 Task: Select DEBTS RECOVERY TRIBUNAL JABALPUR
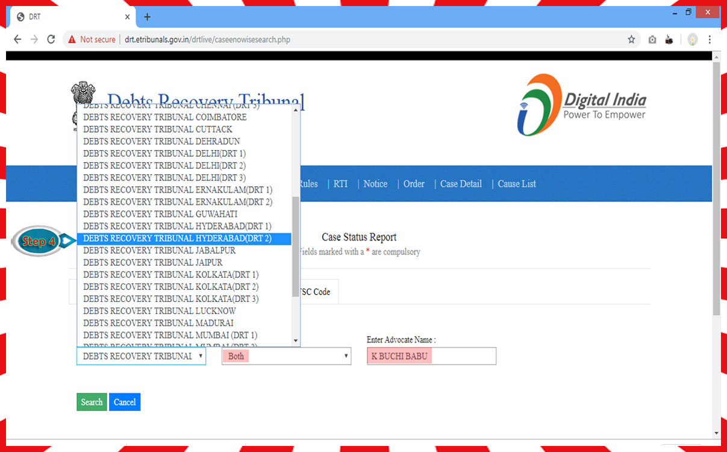184,250
